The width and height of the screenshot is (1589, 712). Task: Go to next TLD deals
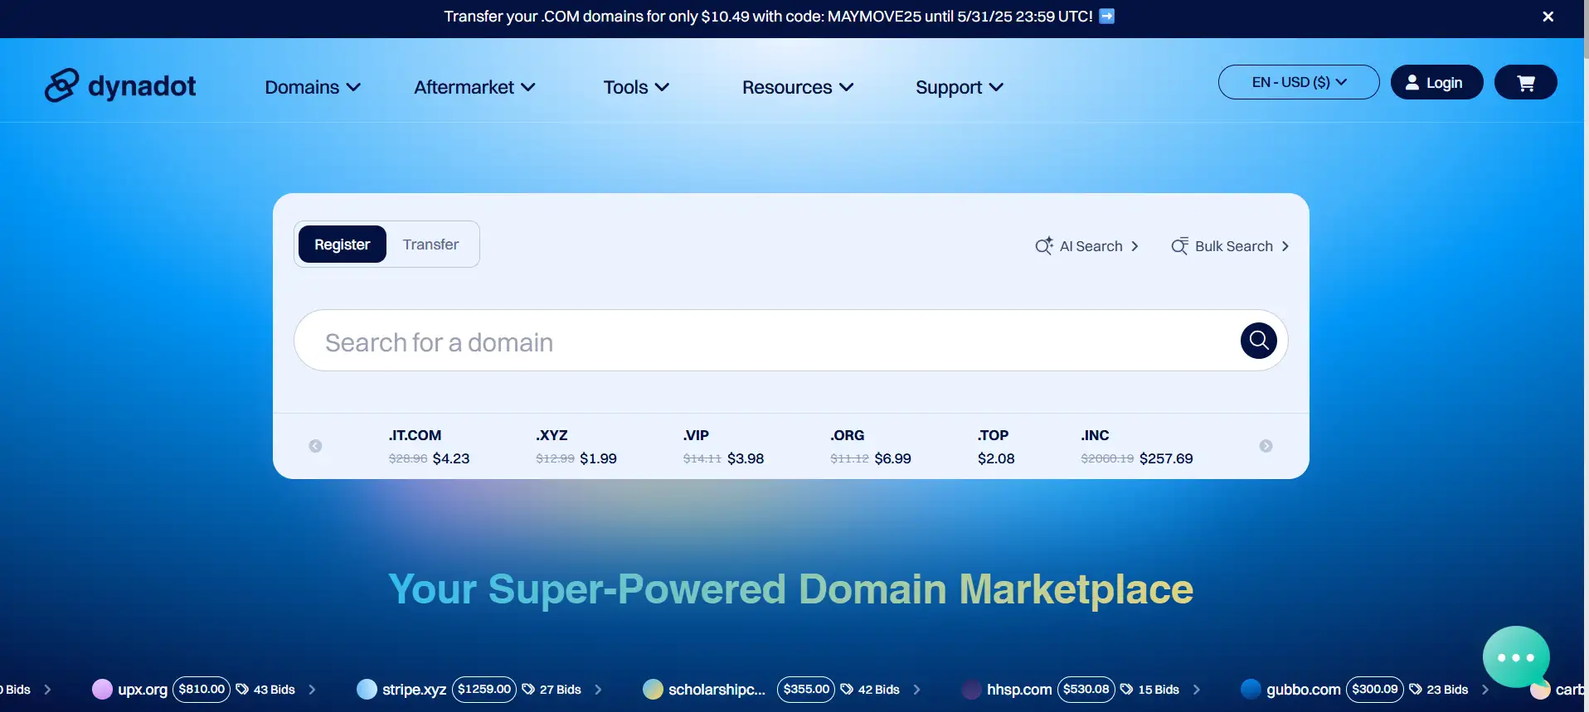(1266, 446)
